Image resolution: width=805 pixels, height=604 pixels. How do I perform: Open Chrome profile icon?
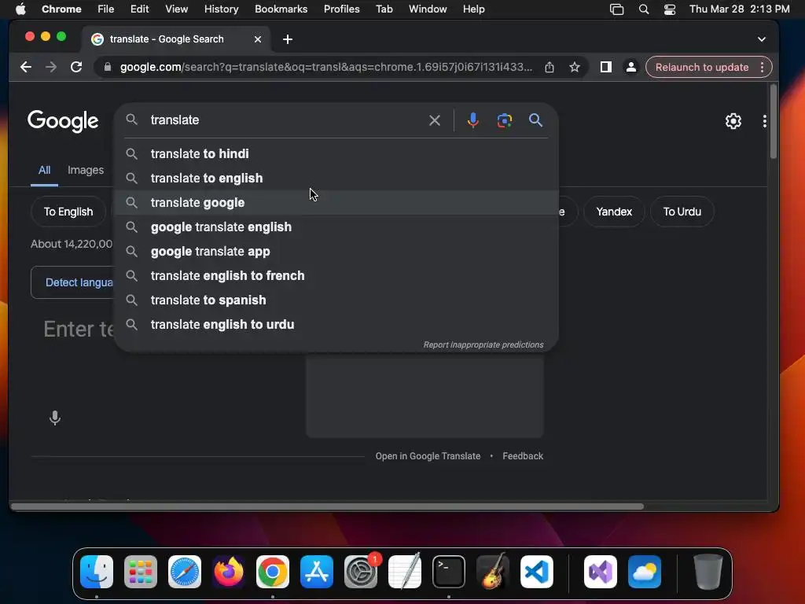(631, 67)
